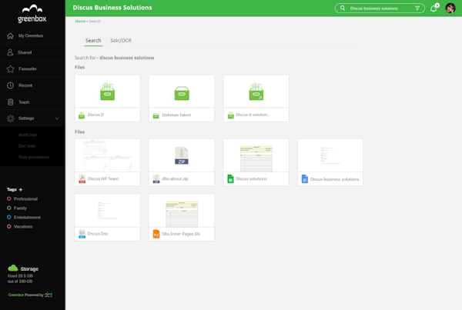
Task: Select the Professional tag circle
Action: 9,198
